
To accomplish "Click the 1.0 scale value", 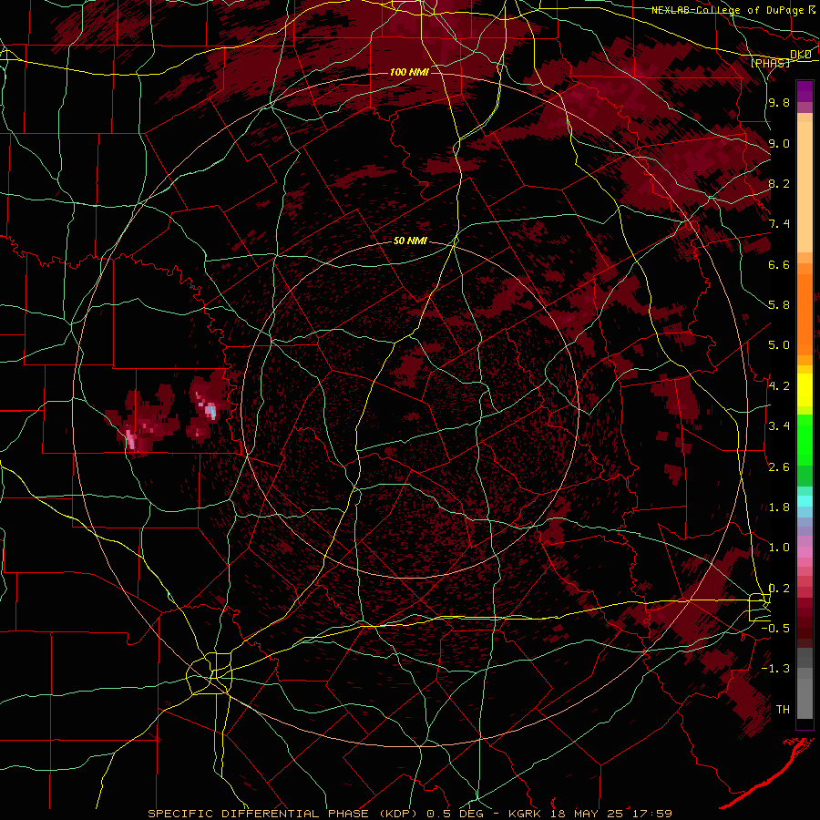I will [779, 548].
